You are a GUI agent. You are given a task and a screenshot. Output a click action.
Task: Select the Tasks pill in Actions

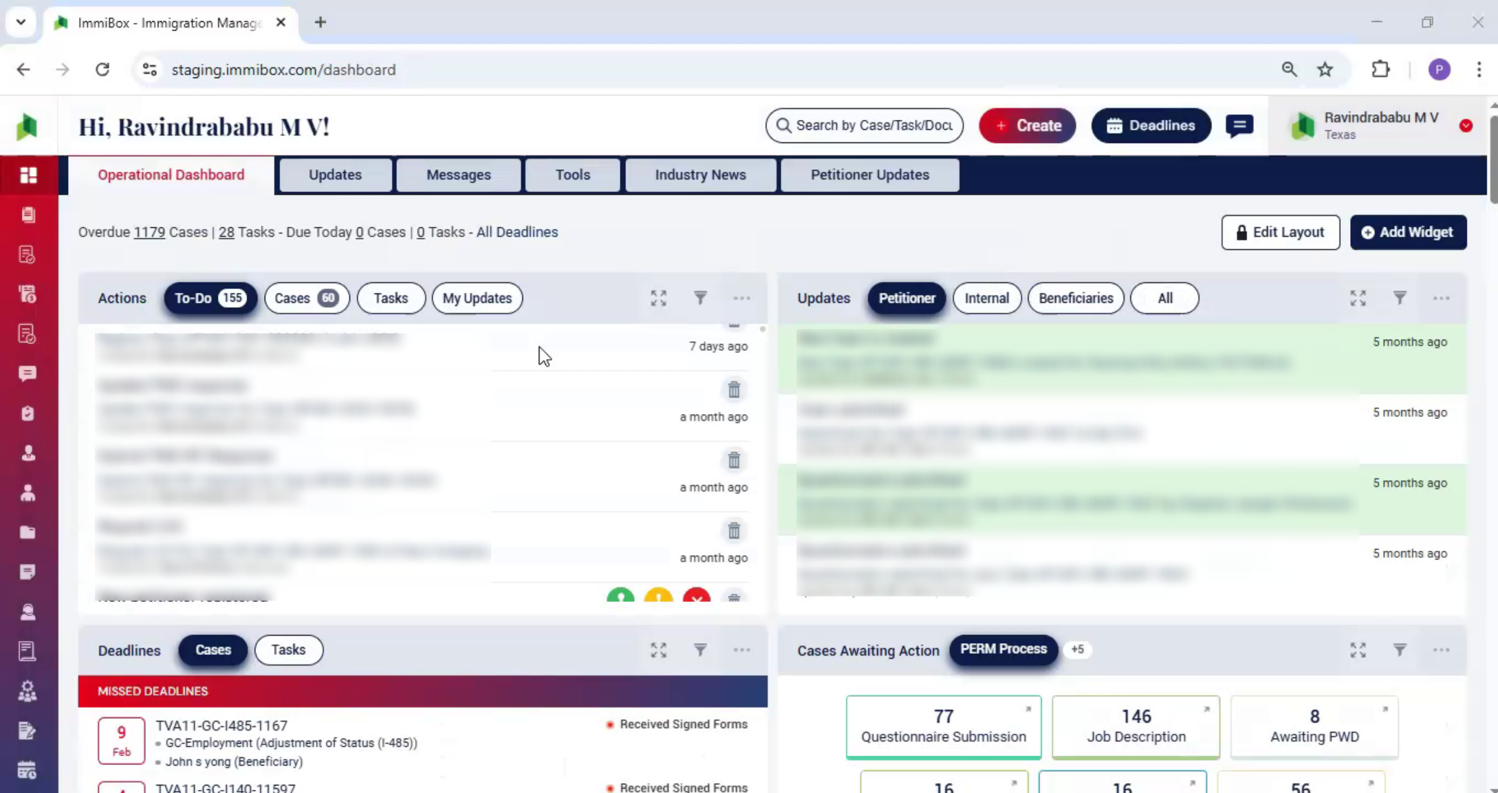(x=391, y=298)
